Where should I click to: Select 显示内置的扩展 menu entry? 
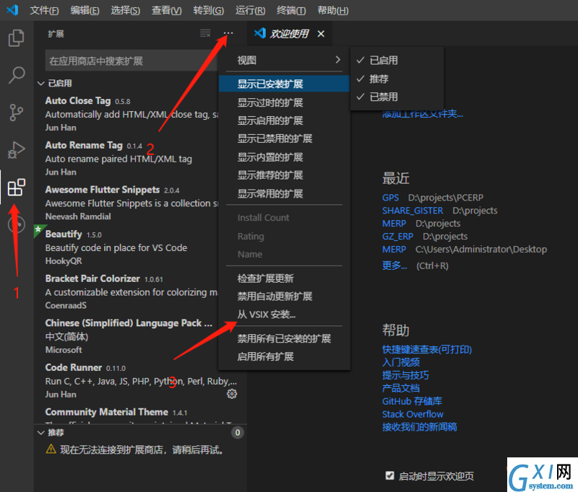[284, 157]
